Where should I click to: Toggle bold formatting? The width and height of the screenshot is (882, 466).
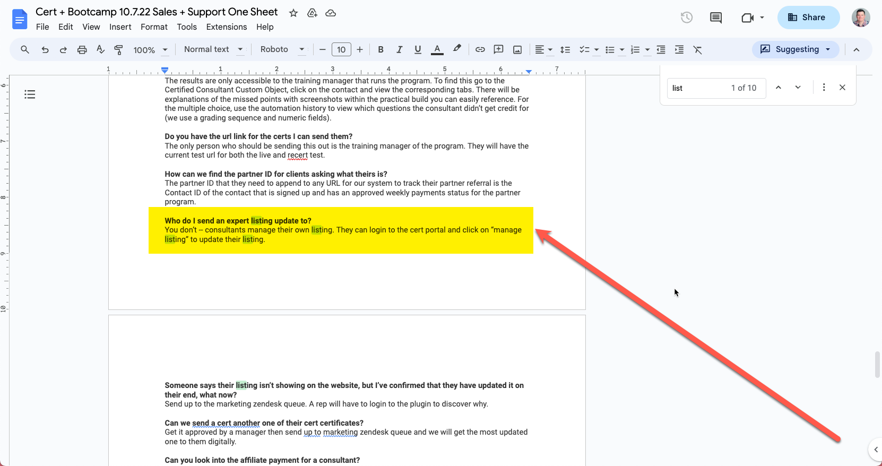coord(381,49)
